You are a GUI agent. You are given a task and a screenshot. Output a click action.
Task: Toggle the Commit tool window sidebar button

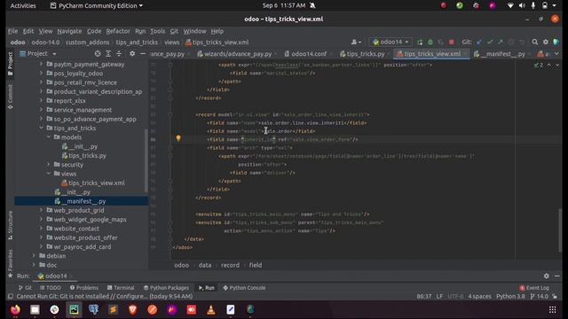10,97
